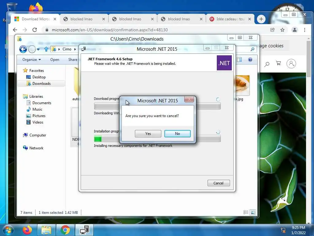Image resolution: width=314 pixels, height=236 pixels.
Task: Click the Chrome page scrollbar
Action: click(308, 59)
